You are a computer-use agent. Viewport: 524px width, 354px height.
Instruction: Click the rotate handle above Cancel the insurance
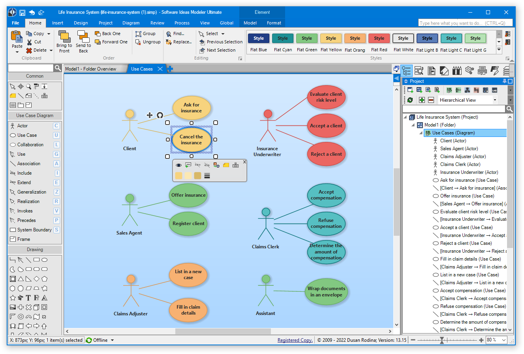click(160, 115)
